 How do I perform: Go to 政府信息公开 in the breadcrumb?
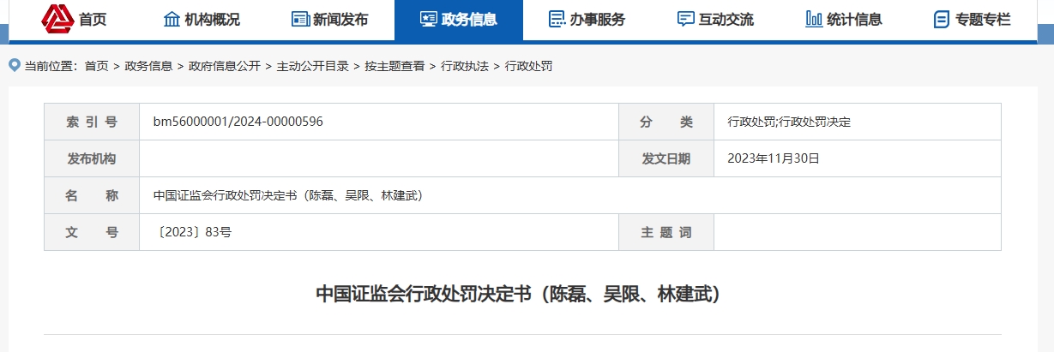click(x=224, y=66)
